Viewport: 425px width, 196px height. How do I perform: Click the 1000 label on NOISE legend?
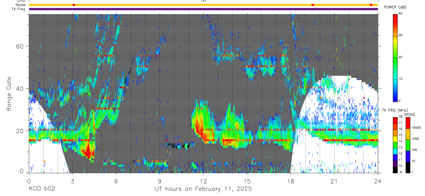pyautogui.click(x=415, y=139)
